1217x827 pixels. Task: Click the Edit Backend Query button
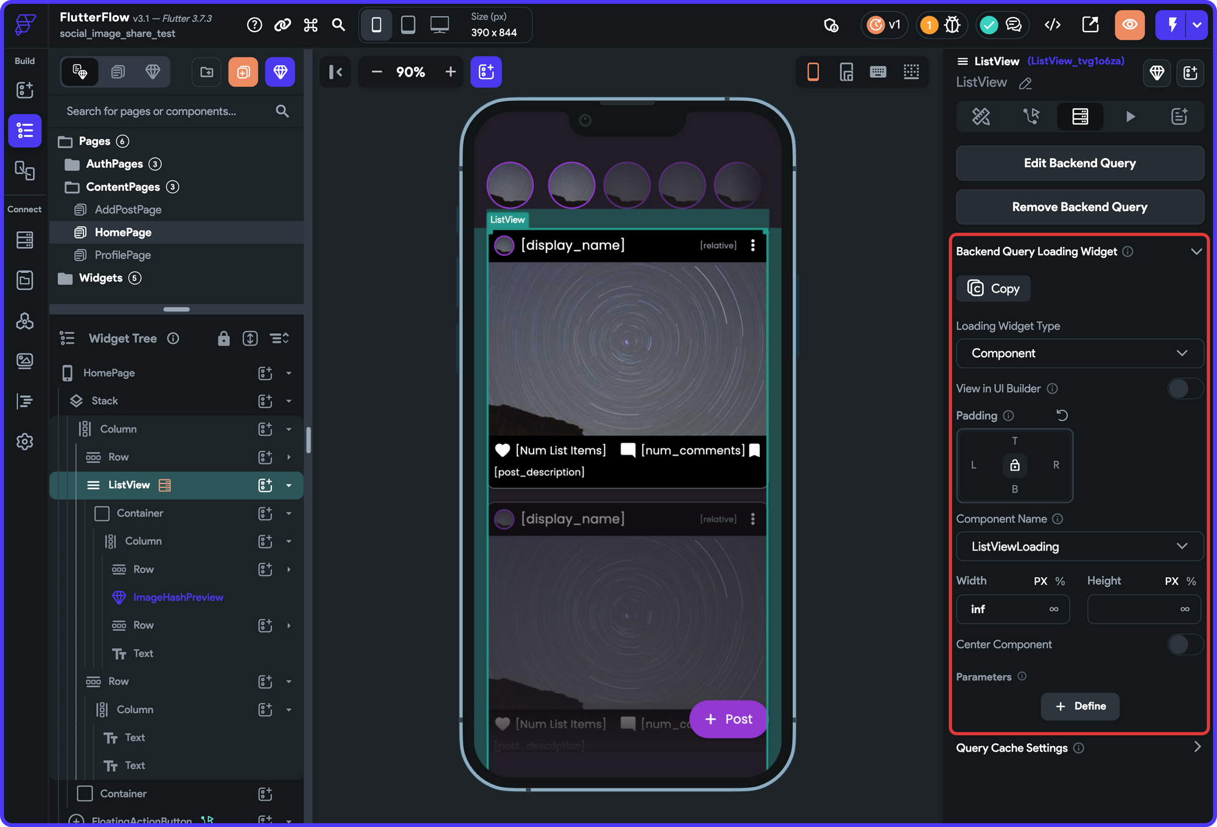click(x=1079, y=163)
